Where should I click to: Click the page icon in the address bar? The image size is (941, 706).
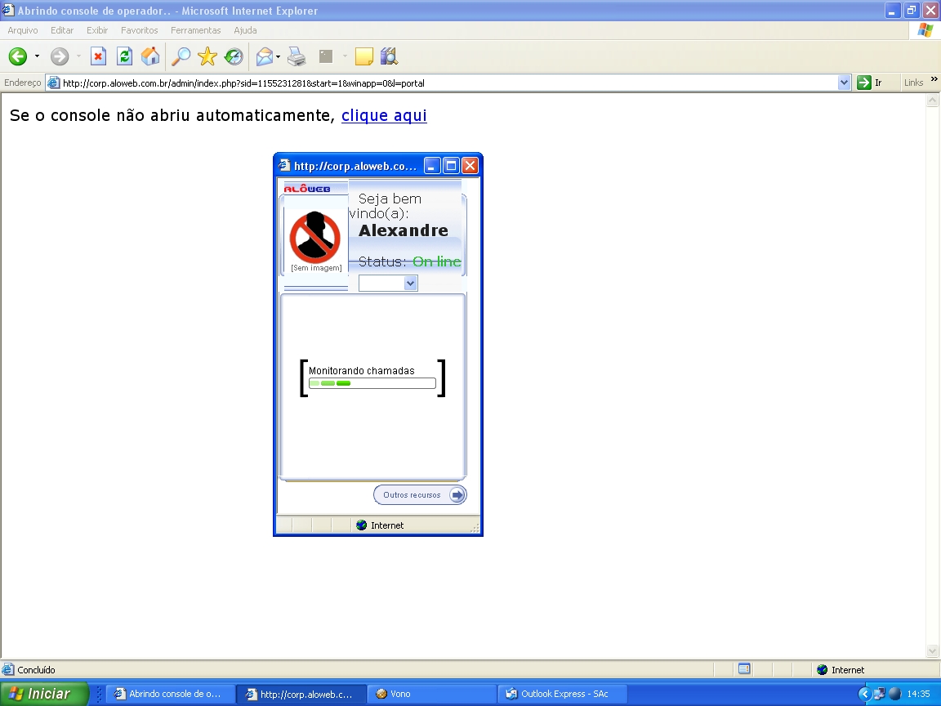(53, 83)
